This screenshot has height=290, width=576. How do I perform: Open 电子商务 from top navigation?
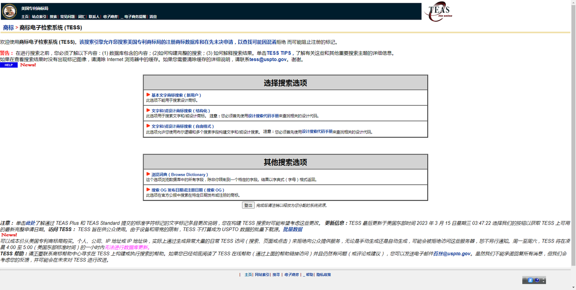point(111,17)
